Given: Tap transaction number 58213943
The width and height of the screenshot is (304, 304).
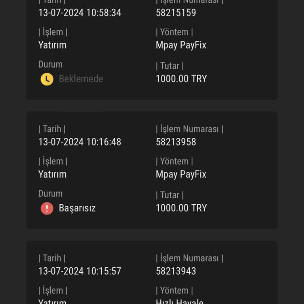Looking at the screenshot, I should coord(176,271).
